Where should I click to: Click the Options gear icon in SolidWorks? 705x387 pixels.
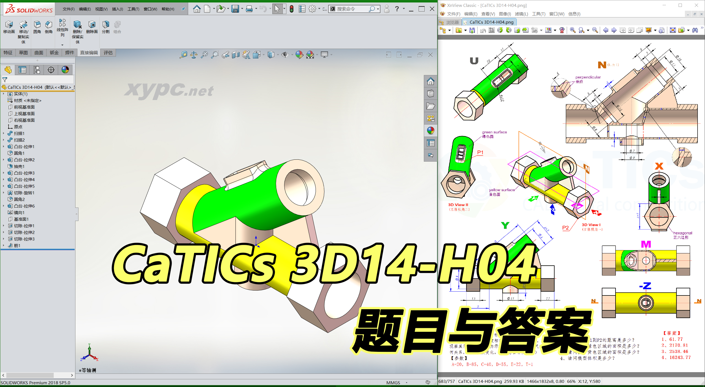(x=312, y=9)
